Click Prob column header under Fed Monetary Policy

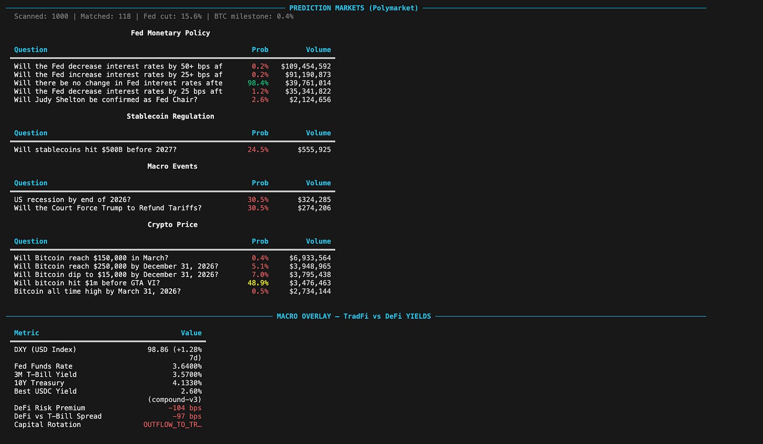tap(260, 50)
